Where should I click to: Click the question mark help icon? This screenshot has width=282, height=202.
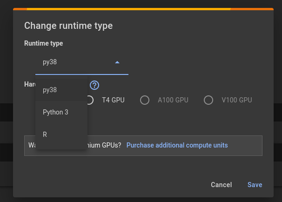tap(95, 85)
